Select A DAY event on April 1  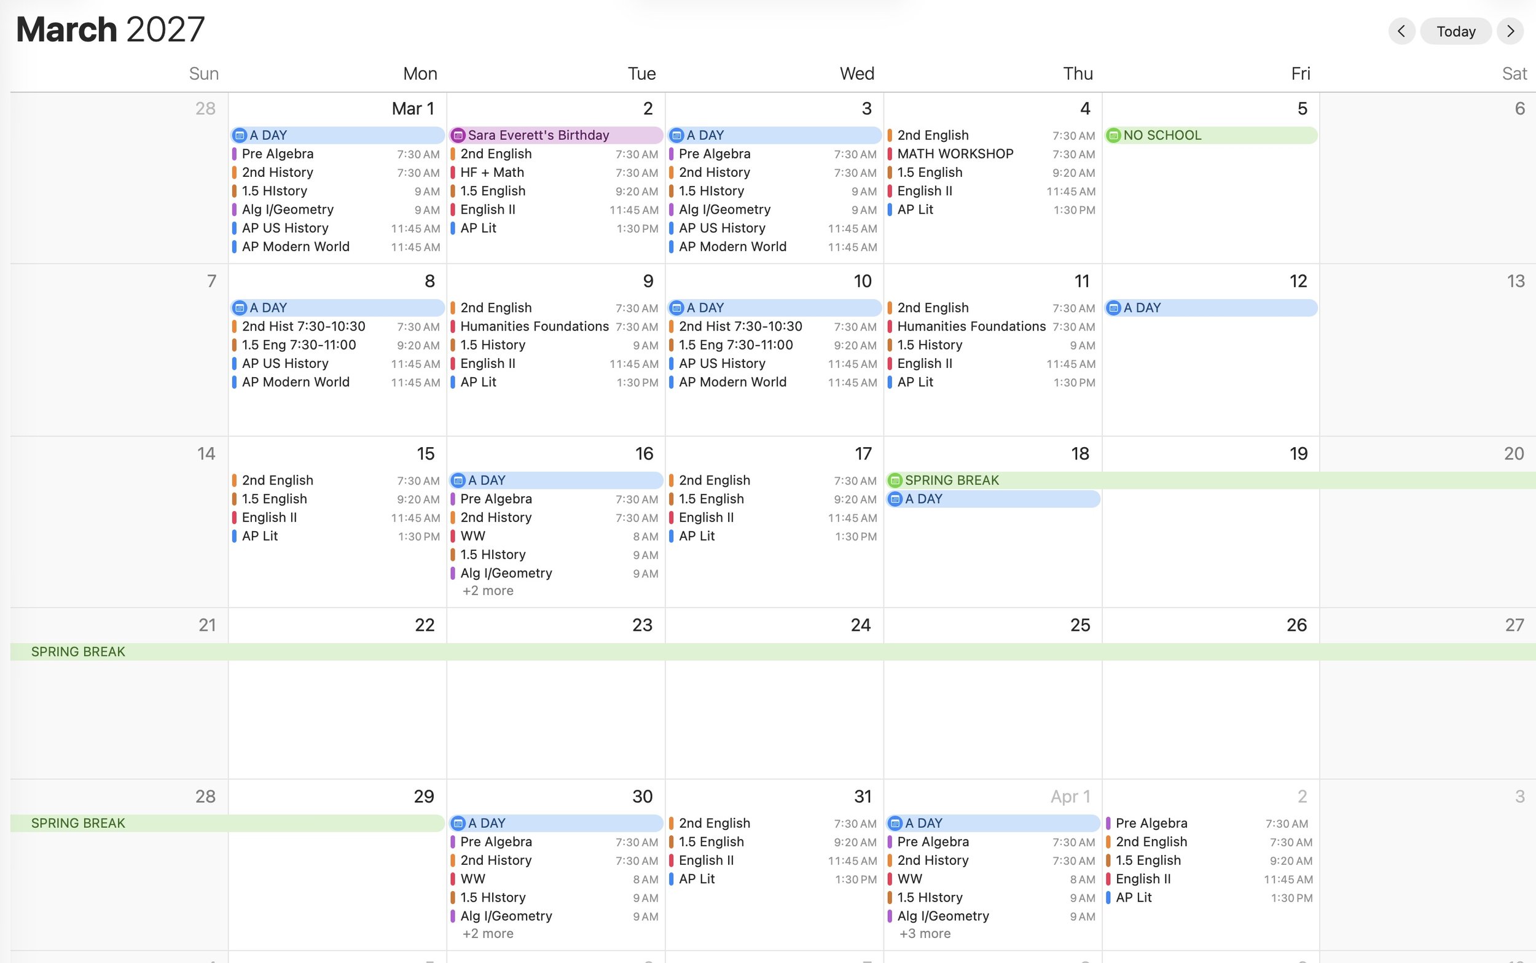coord(993,823)
